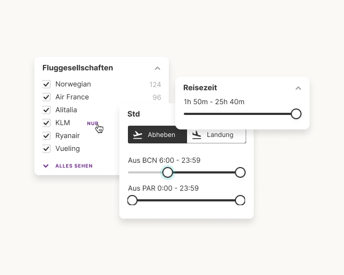The image size is (344, 275).
Task: Uncheck the KLM checkbox
Action: pyautogui.click(x=47, y=123)
